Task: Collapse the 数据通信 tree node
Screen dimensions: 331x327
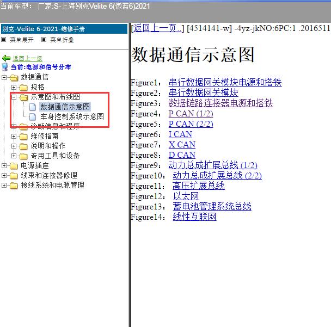Action: click(x=4, y=77)
